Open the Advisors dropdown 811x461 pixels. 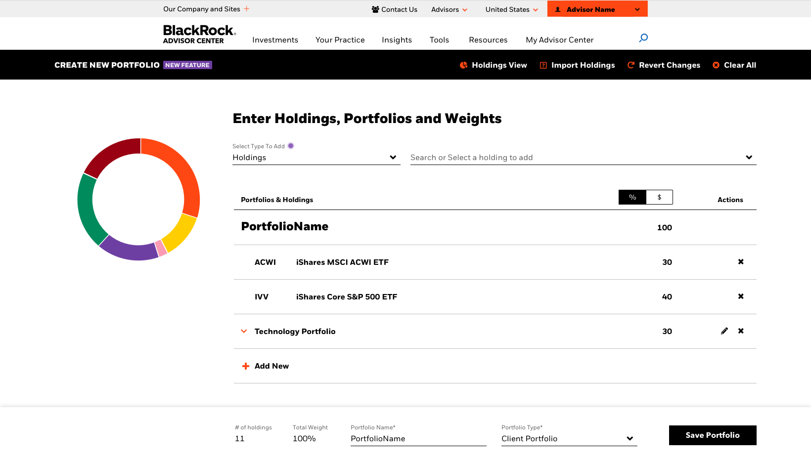click(x=449, y=9)
